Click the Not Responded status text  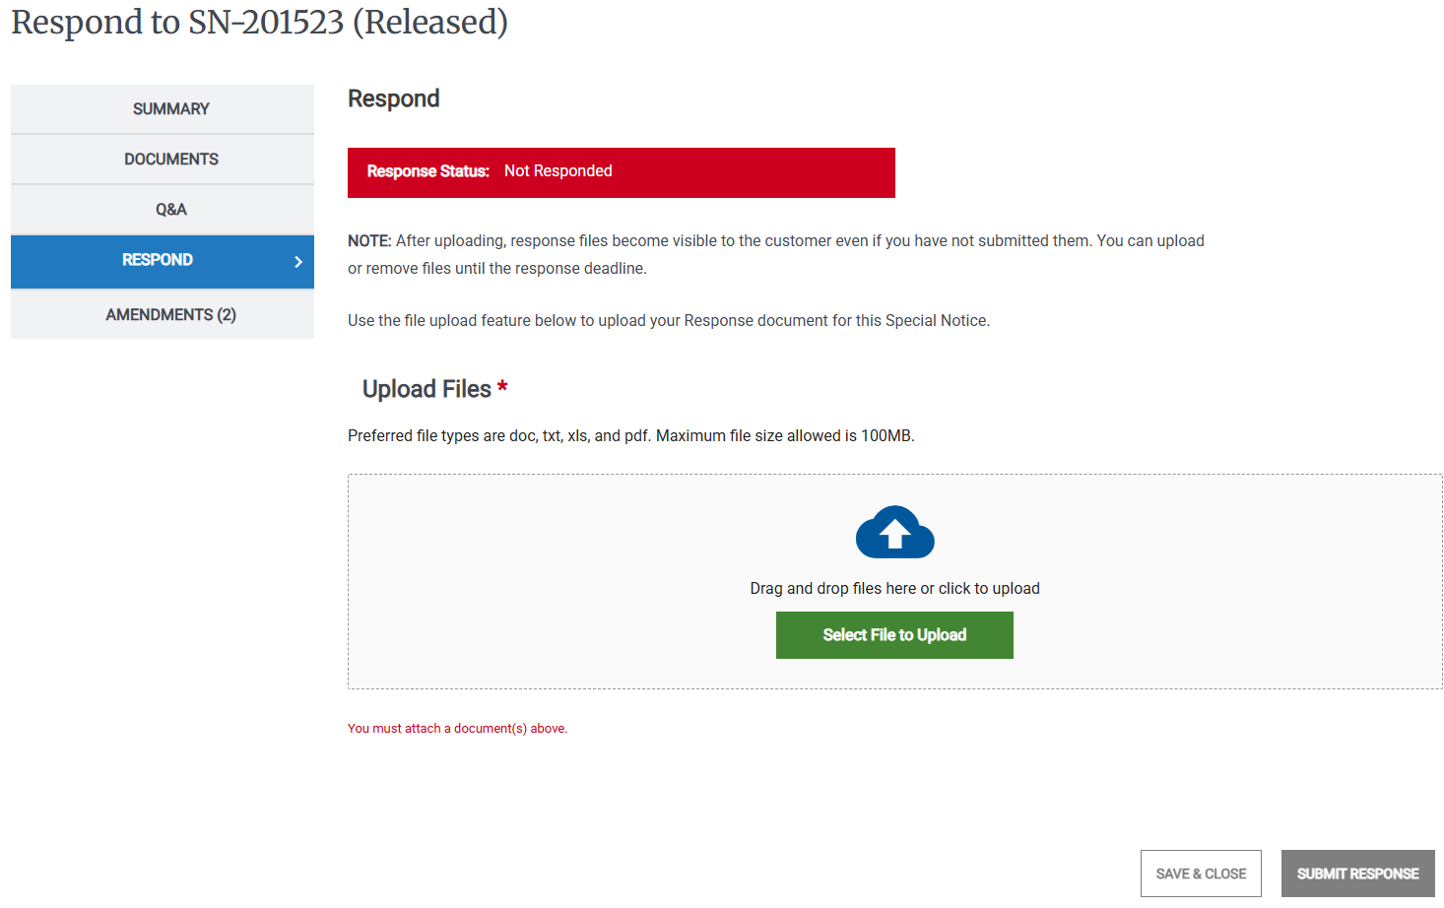pos(558,170)
